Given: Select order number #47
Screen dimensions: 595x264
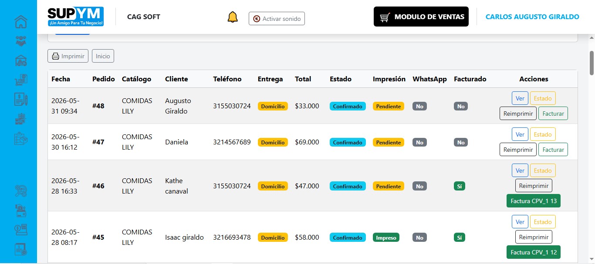Looking at the screenshot, I should click(98, 142).
